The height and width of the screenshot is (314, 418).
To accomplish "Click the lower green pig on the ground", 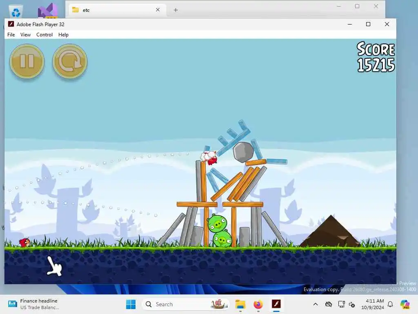I will (x=222, y=239).
